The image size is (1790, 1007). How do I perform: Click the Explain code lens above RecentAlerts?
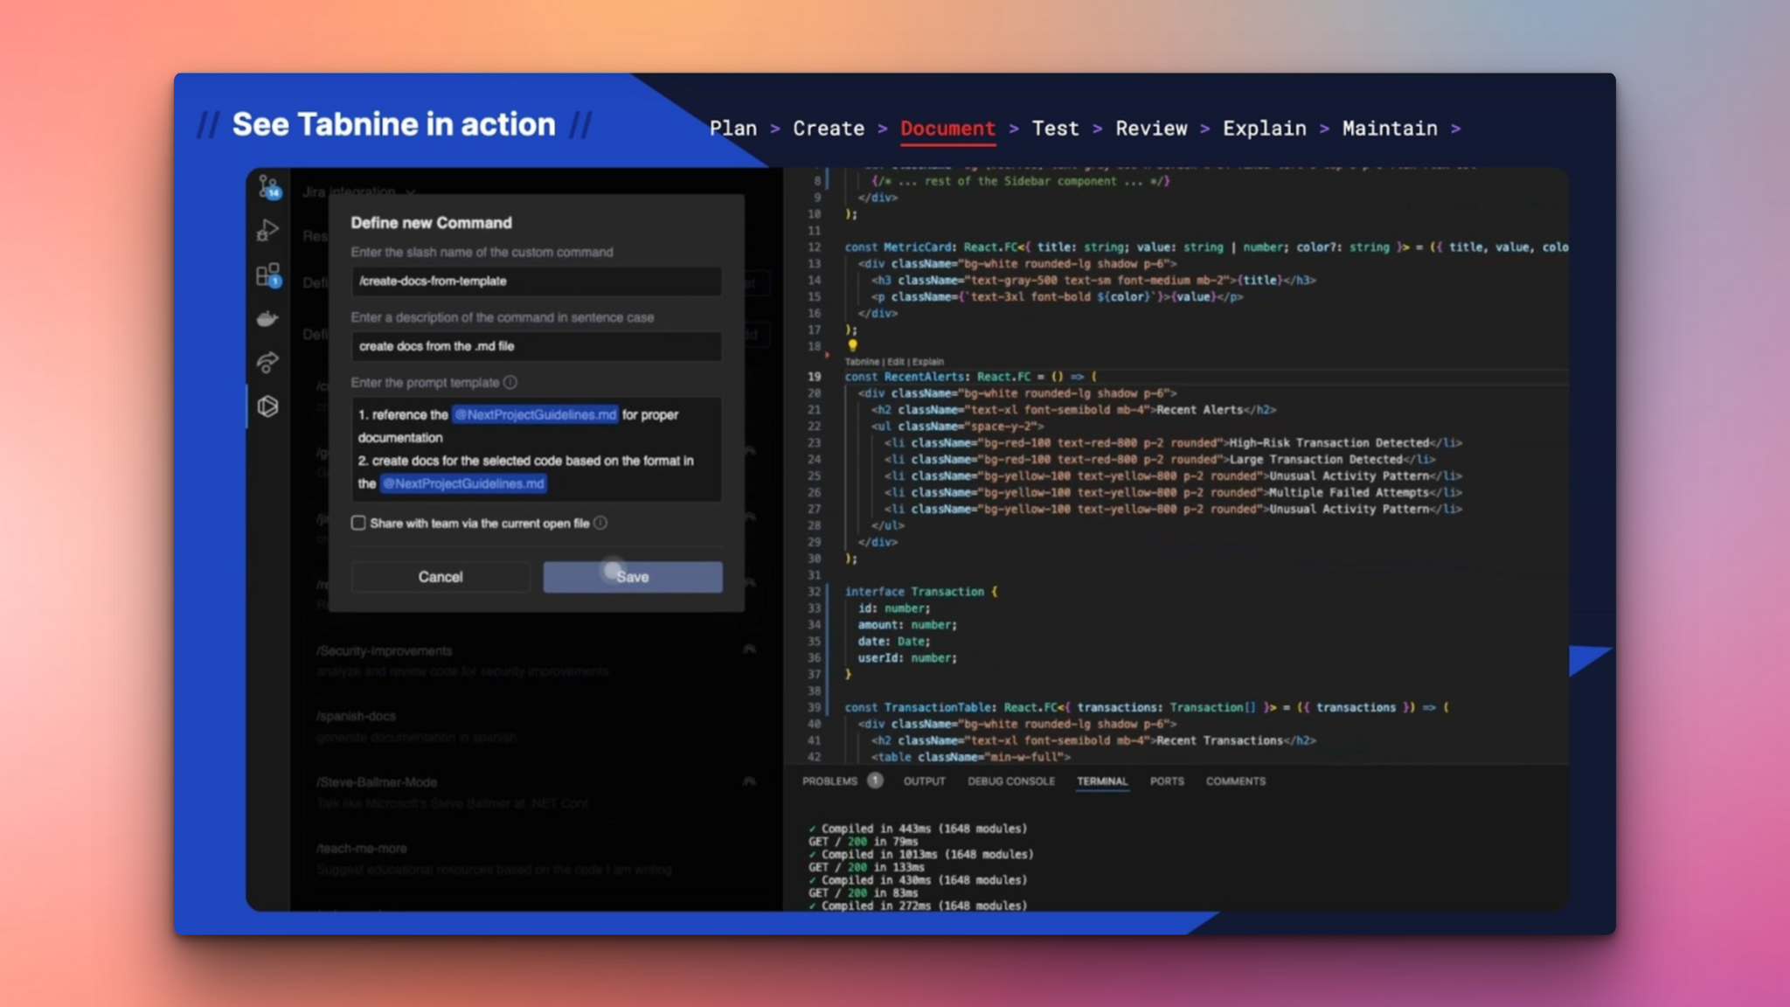[x=928, y=361]
